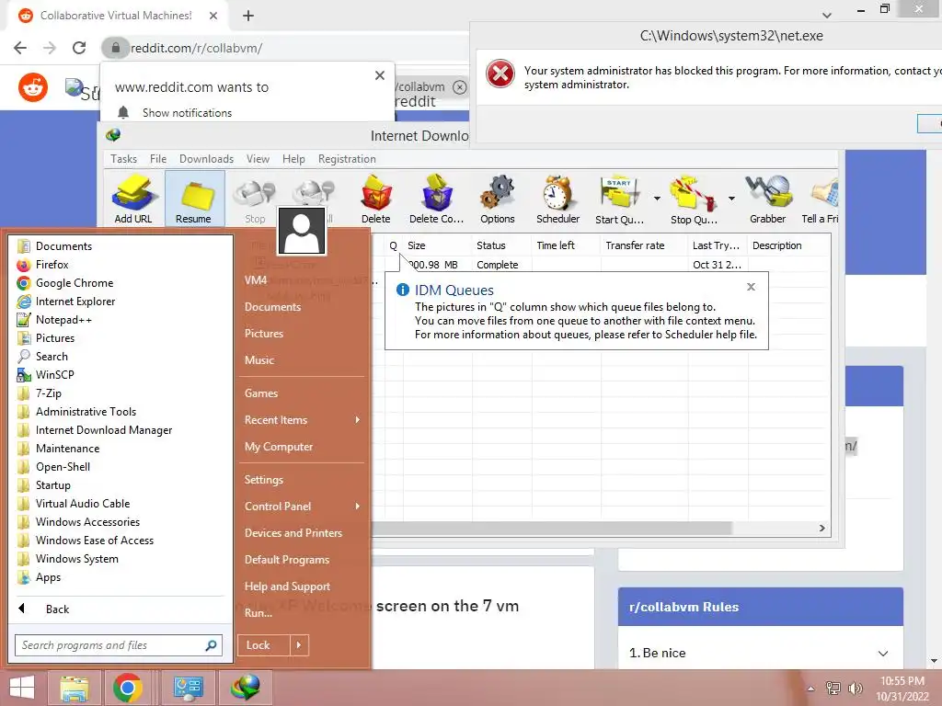This screenshot has width=942, height=706.
Task: Go back in Chrome browser
Action: tap(20, 48)
